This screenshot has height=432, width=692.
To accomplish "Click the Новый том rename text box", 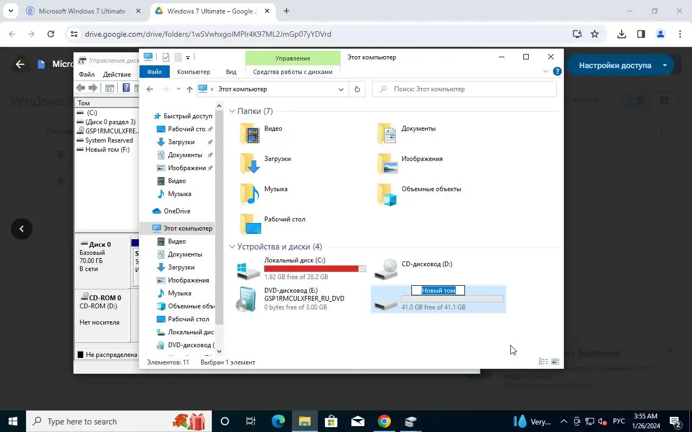I will pyautogui.click(x=438, y=291).
